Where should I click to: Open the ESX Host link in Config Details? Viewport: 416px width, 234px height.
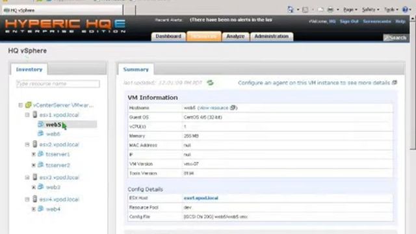tap(201, 198)
